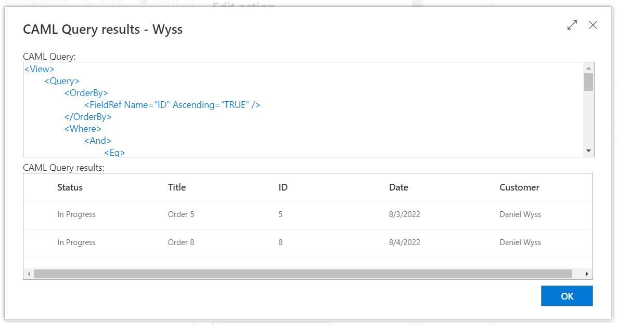Click the vertical scrollbar thumb
The width and height of the screenshot is (618, 325).
click(588, 83)
